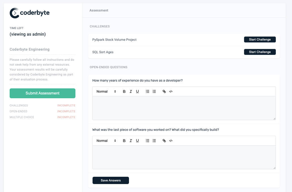The width and height of the screenshot is (292, 192).
Task: Open Normal text style dropdown, first editor
Action: point(106,92)
